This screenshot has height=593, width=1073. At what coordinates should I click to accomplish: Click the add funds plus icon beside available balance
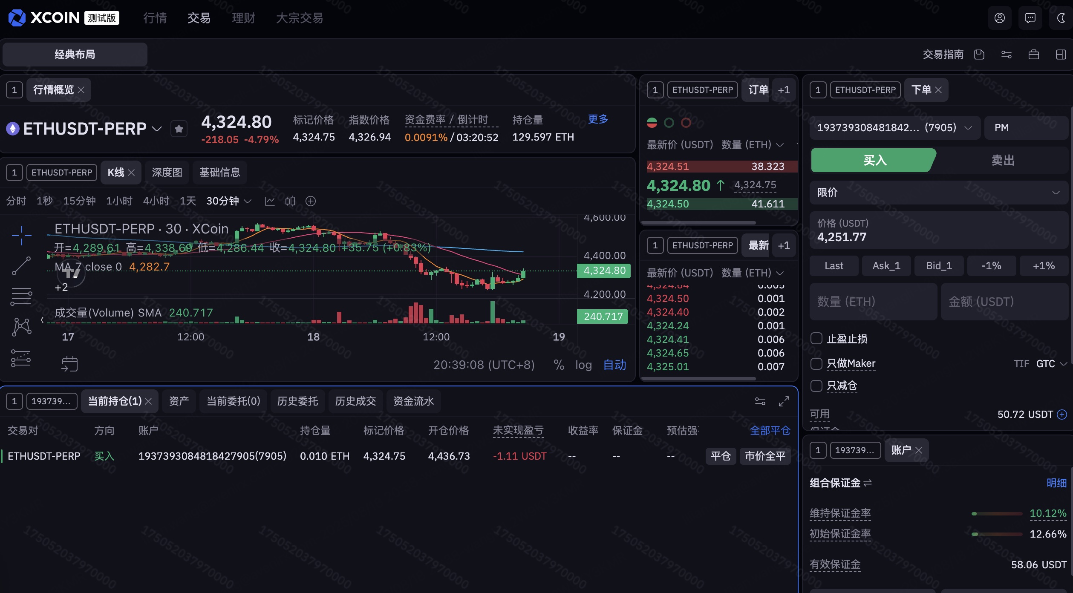coord(1062,415)
